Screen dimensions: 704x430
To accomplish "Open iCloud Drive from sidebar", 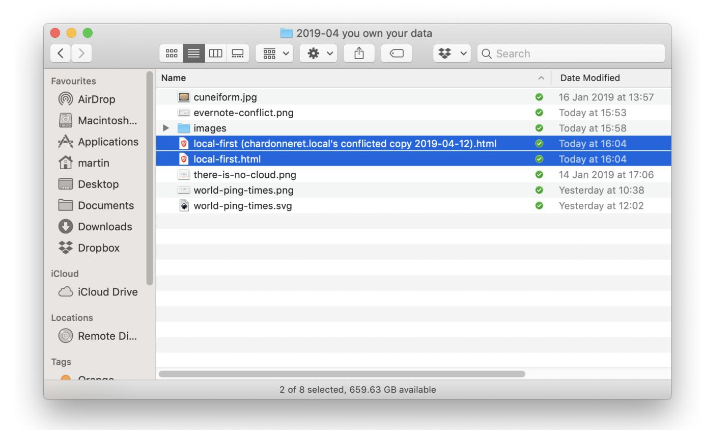I will (107, 292).
